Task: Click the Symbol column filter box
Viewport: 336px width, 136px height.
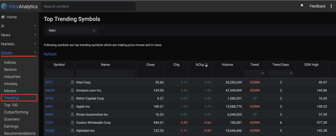Action: coord(59,73)
